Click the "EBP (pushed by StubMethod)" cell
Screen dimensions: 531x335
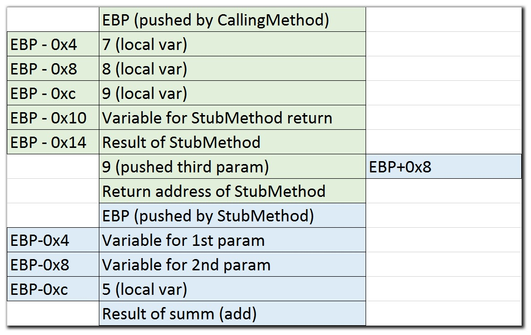(x=232, y=216)
